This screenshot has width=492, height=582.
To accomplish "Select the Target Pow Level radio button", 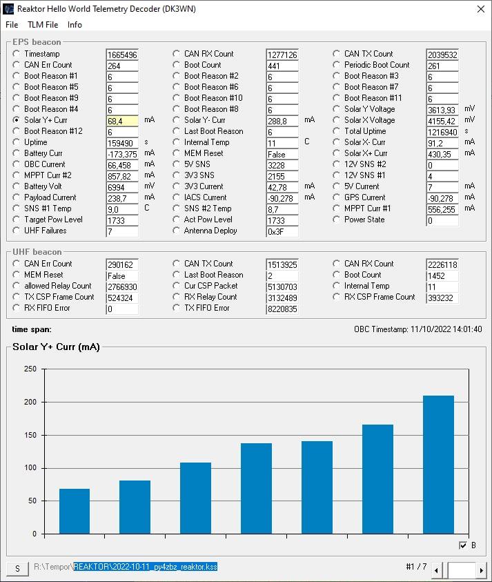I will point(17,220).
